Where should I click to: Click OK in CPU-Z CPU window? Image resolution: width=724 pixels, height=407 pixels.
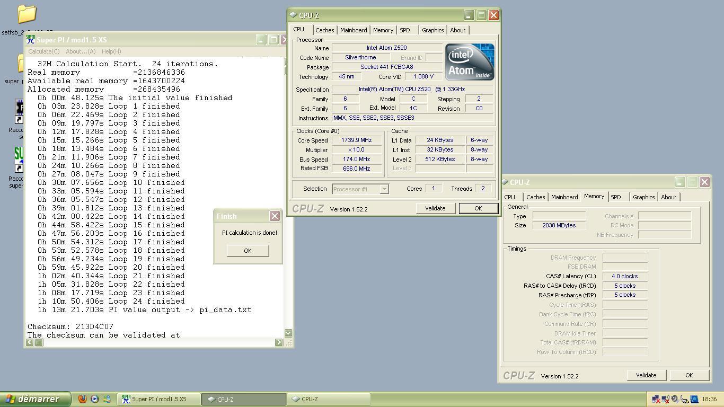478,208
